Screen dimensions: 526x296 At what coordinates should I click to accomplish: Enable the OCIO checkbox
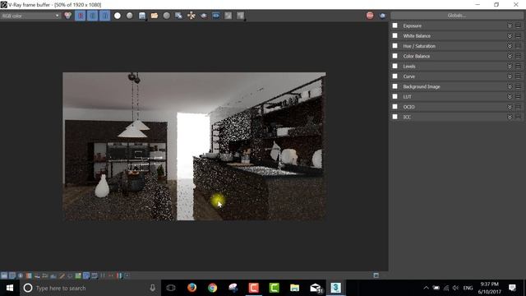(394, 106)
